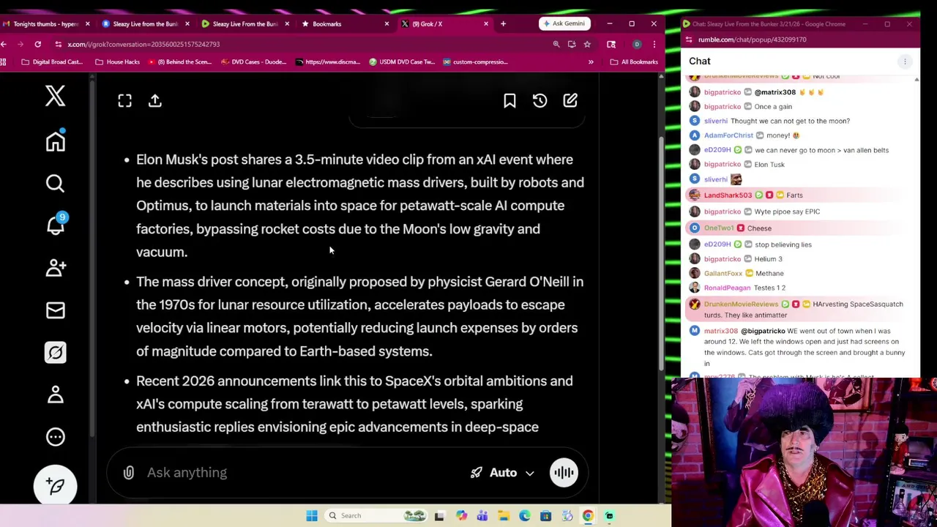Open More options circle in X sidebar

(56, 437)
